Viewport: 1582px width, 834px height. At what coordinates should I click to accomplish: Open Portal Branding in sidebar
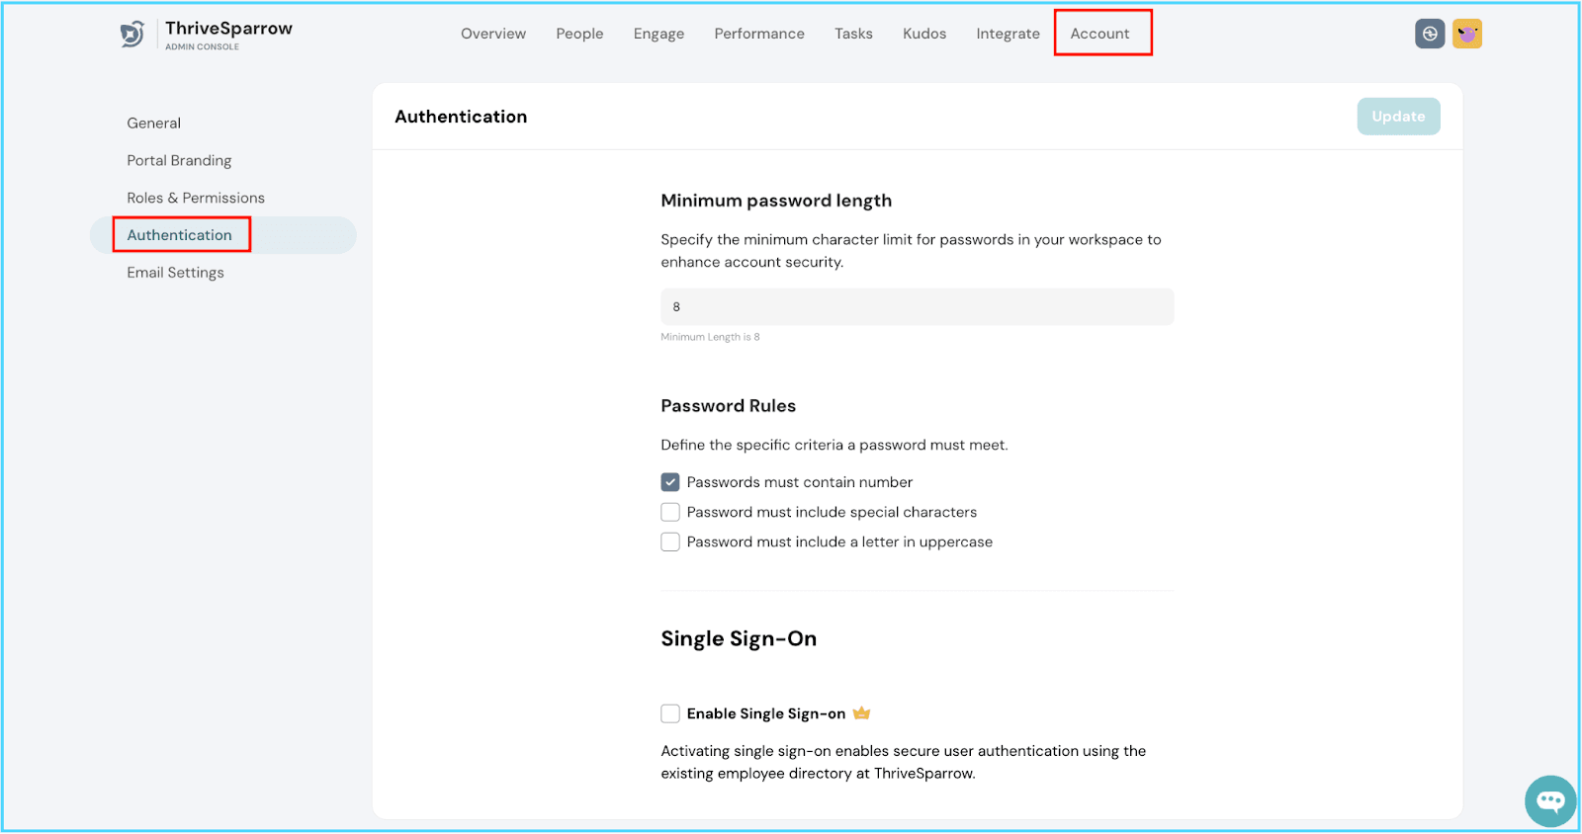click(179, 160)
